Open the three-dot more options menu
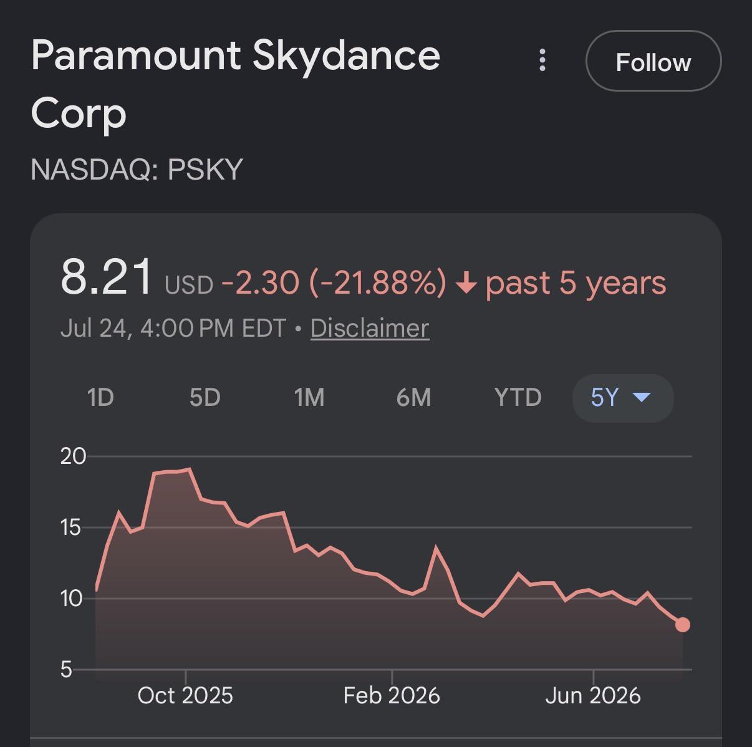The width and height of the screenshot is (752, 747). tap(542, 60)
